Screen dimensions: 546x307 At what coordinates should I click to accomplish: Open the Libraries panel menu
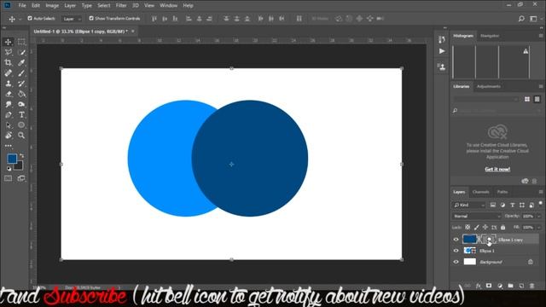[541, 86]
